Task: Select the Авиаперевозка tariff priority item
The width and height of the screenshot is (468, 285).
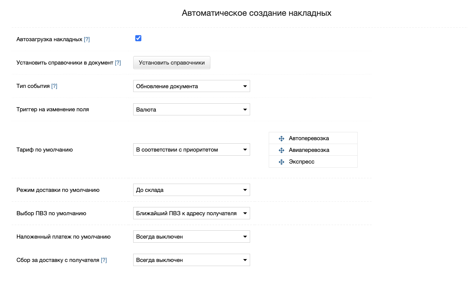Action: 309,150
